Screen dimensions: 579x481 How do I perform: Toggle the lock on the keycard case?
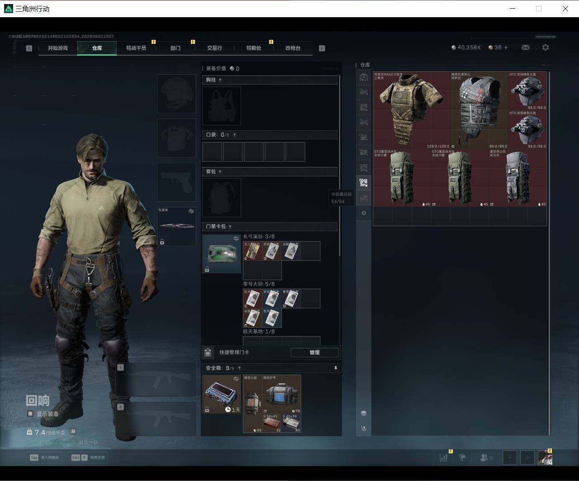coord(207,269)
